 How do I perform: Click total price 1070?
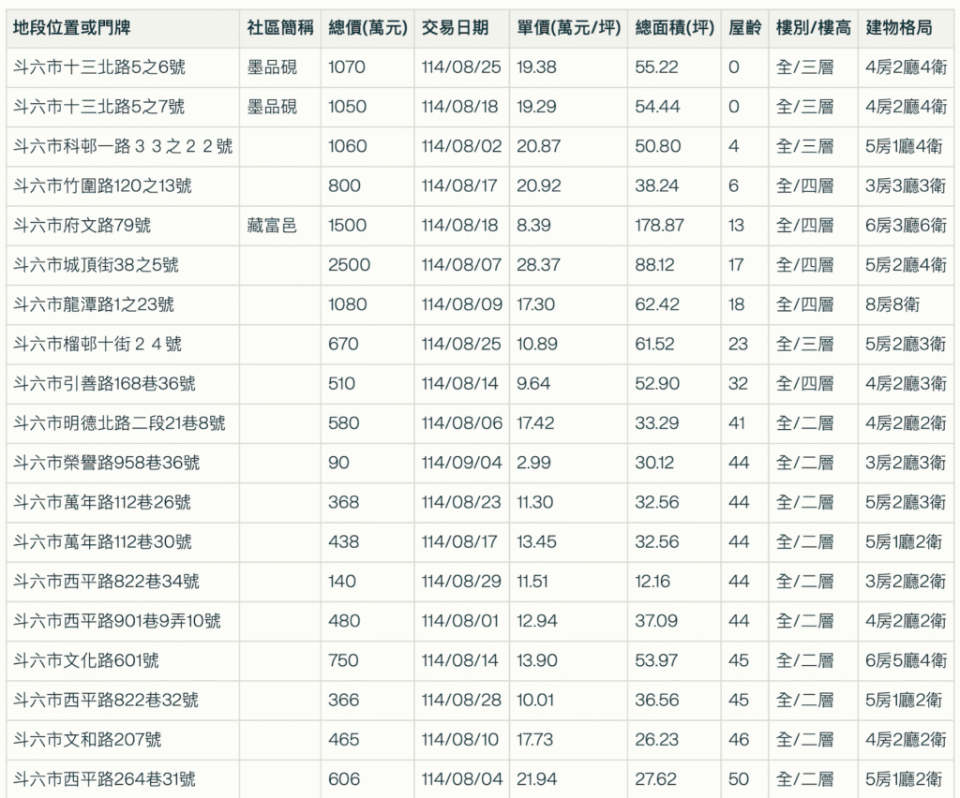(x=347, y=67)
